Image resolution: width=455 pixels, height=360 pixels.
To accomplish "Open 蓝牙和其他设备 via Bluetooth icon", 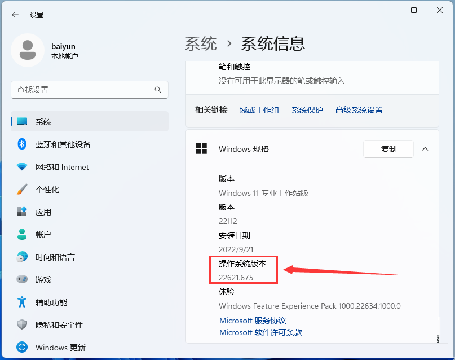I will (22, 144).
